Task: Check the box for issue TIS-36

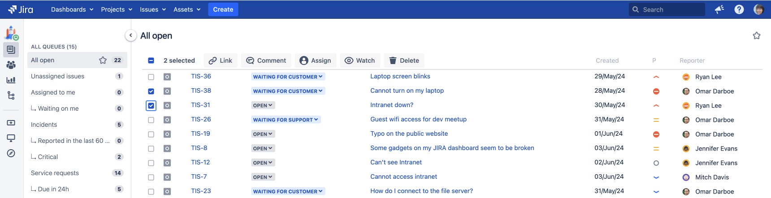Action: [151, 77]
